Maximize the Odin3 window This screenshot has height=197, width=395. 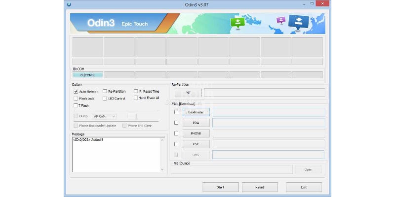coord(312,3)
